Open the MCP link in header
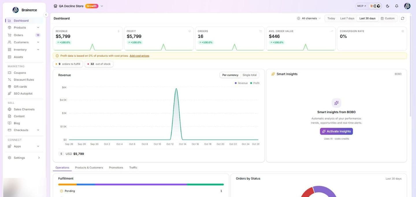The width and height of the screenshot is (416, 197). pos(362,6)
